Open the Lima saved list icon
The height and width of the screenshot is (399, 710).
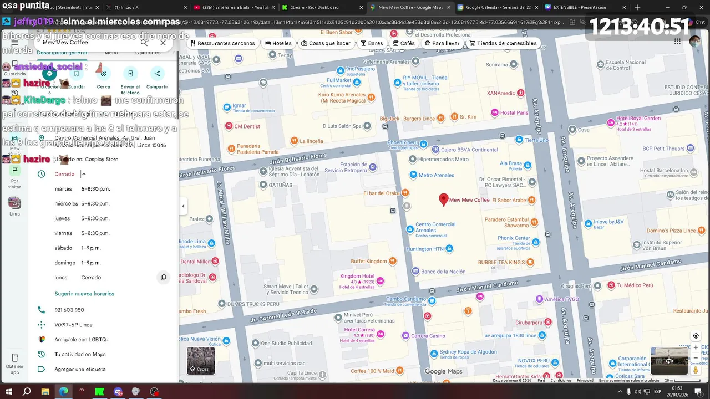15,203
